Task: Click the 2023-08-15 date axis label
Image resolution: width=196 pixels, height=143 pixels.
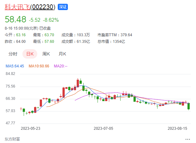Action: click(x=177, y=129)
